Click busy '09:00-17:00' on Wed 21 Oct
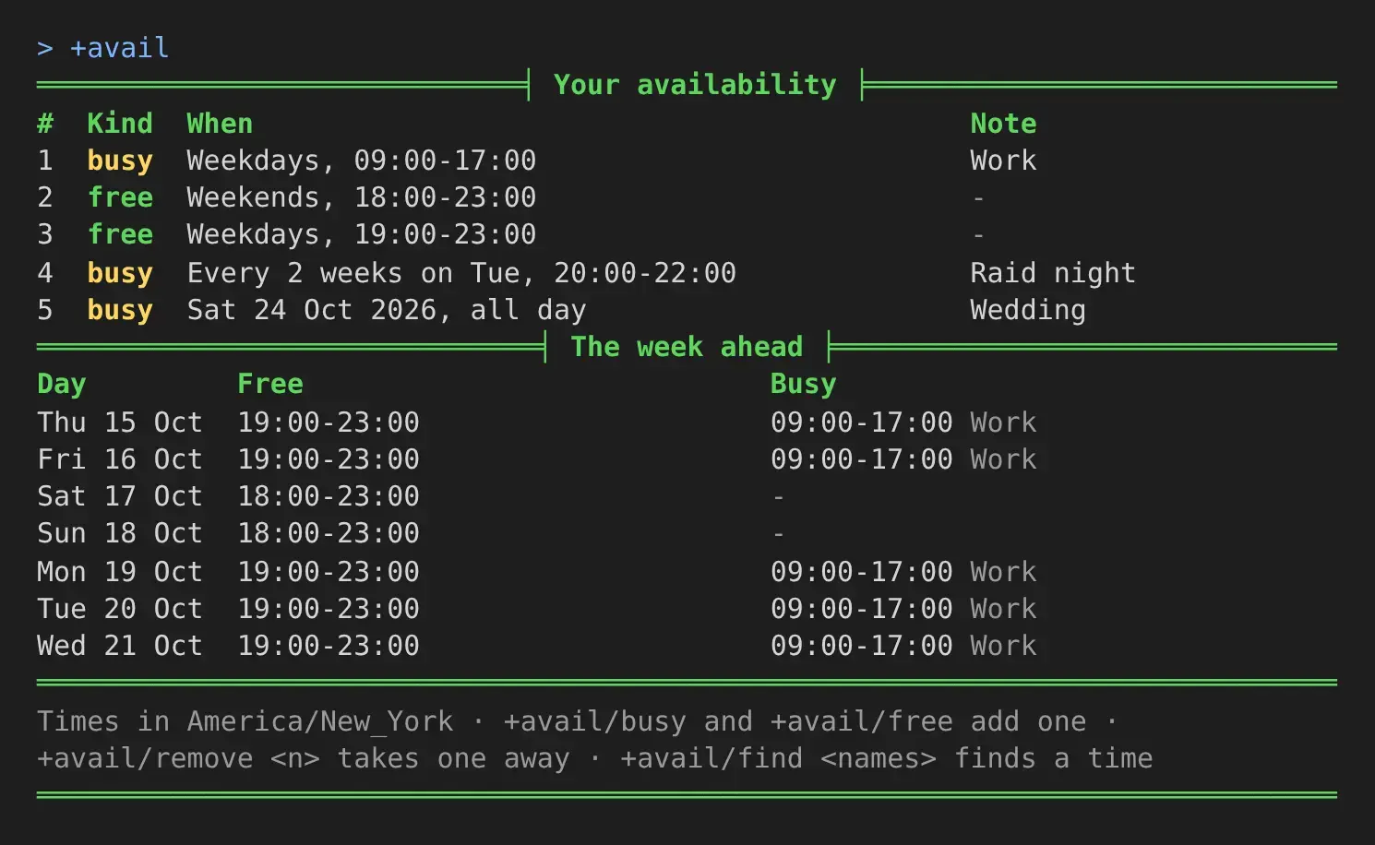This screenshot has width=1375, height=845. (x=862, y=646)
